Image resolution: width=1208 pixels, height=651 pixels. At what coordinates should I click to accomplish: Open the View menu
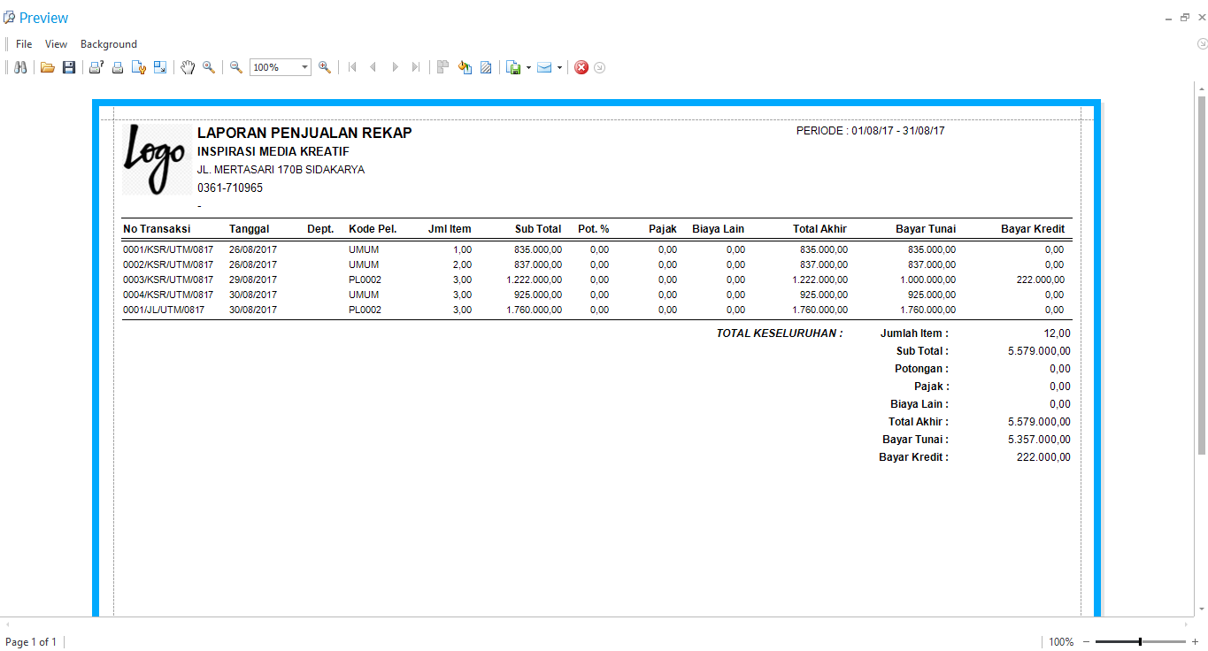(56, 44)
